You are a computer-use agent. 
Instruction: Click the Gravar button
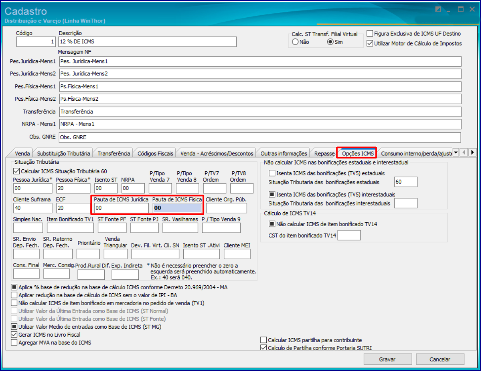pos(387,359)
